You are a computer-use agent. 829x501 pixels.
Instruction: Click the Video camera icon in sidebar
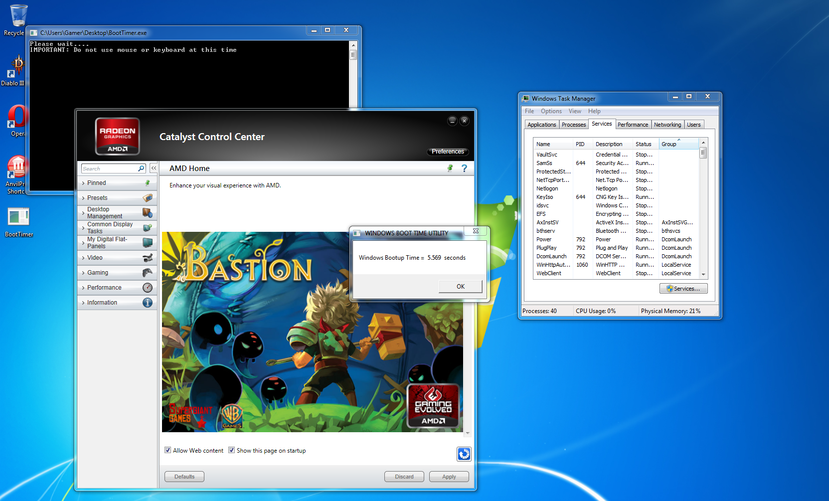(148, 258)
